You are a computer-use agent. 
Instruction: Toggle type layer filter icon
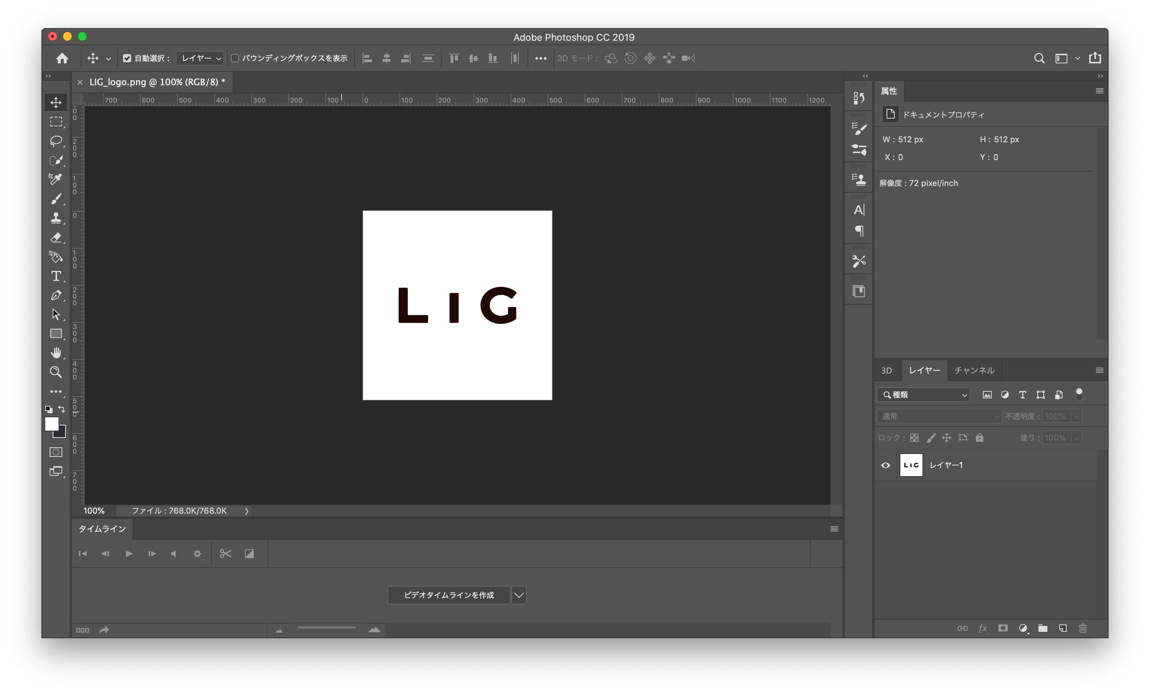tap(1023, 395)
